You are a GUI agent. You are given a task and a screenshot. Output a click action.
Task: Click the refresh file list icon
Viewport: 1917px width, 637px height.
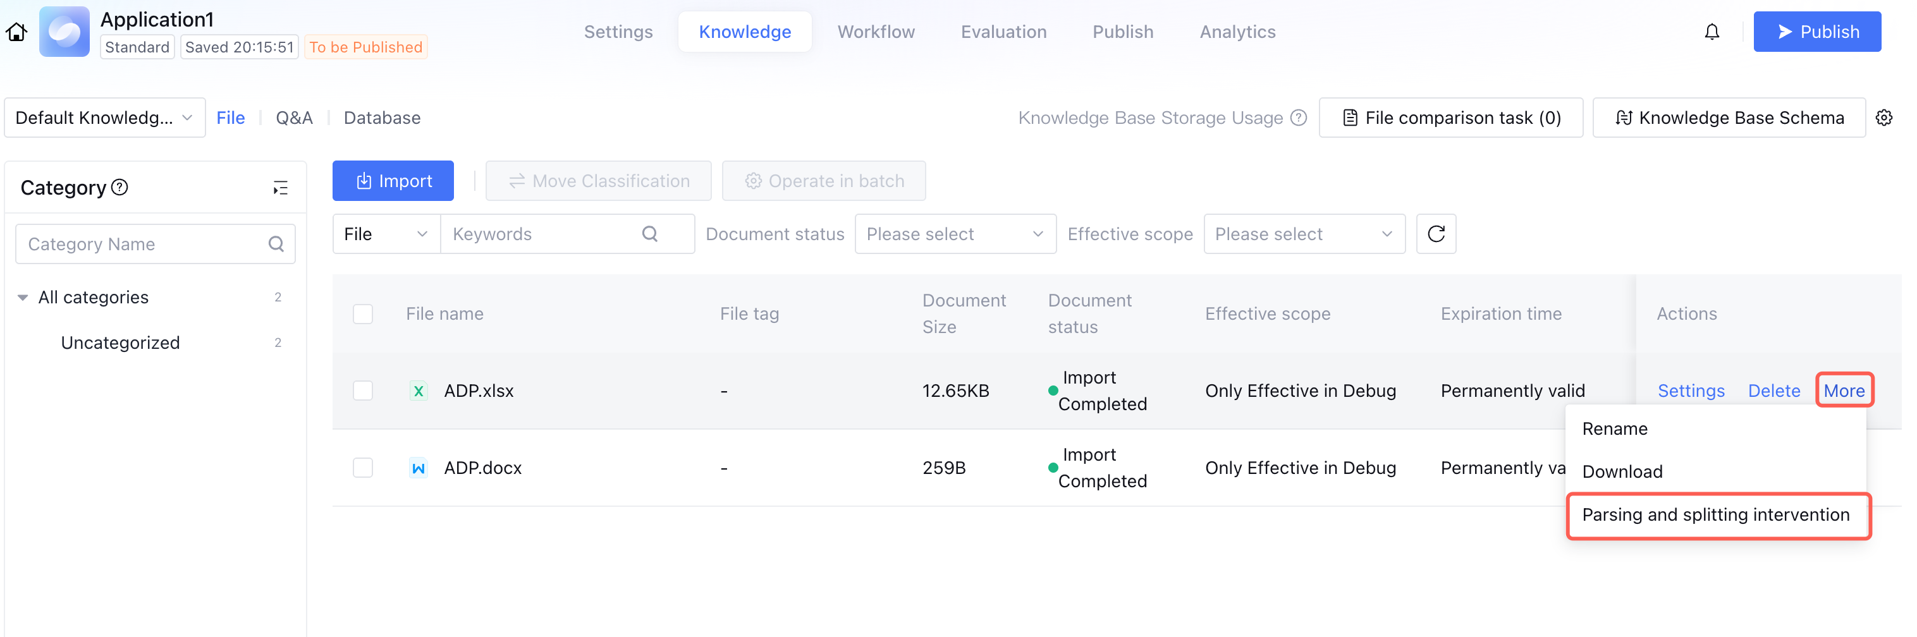tap(1435, 234)
